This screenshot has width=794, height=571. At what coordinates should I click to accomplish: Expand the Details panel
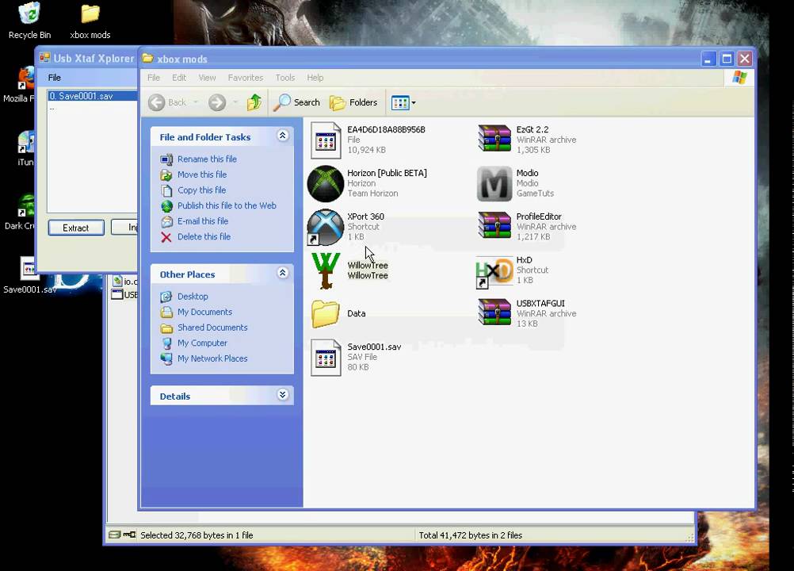click(283, 395)
